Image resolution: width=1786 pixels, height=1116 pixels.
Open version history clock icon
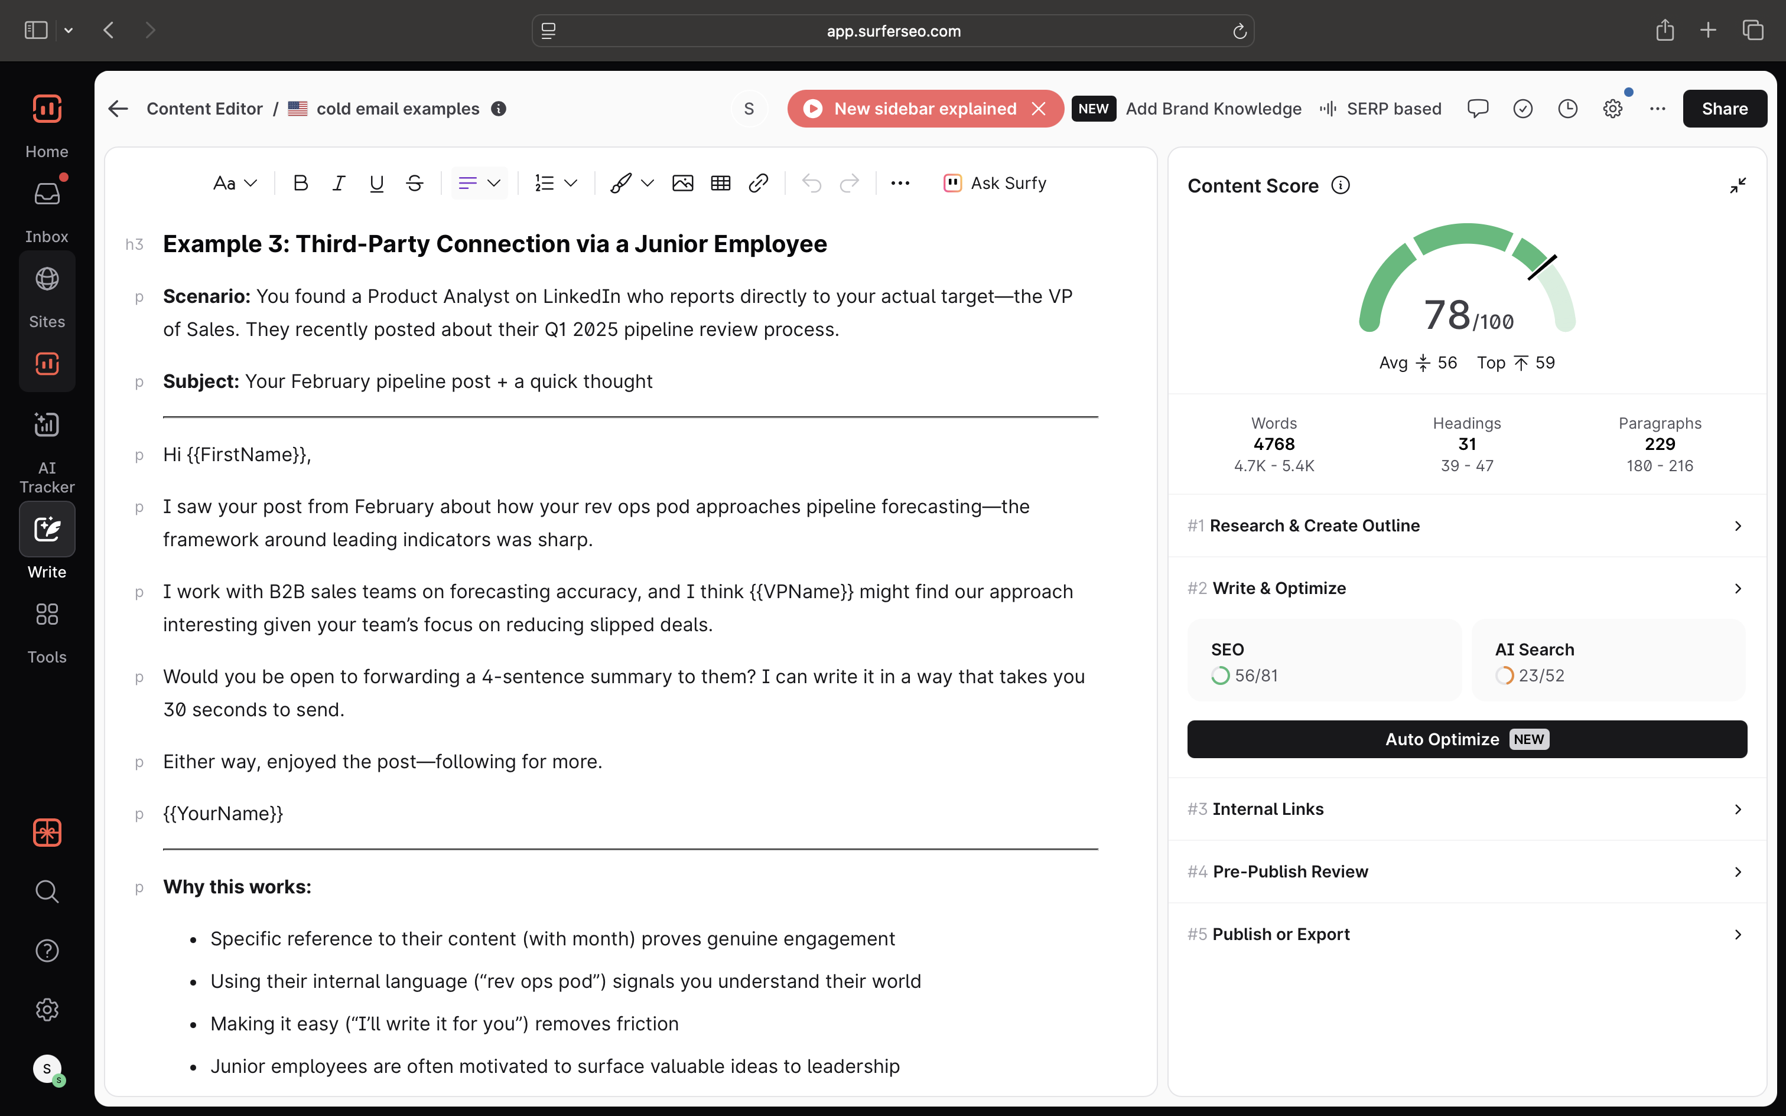tap(1567, 109)
